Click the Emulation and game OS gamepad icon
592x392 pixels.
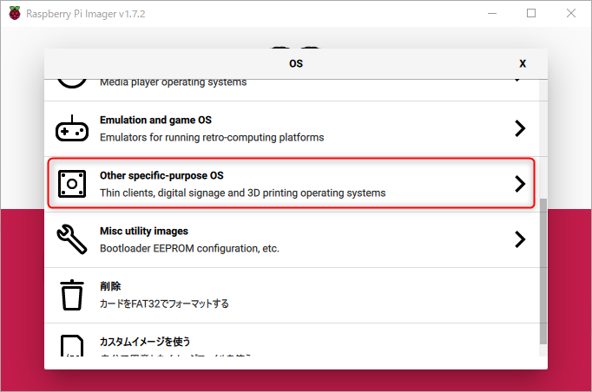click(x=72, y=128)
